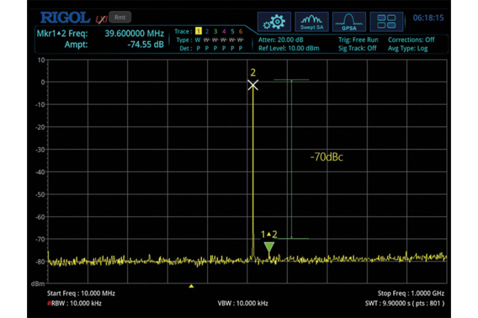Switch to GPSA working mode
This screenshot has height=318, width=478.
(x=349, y=21)
